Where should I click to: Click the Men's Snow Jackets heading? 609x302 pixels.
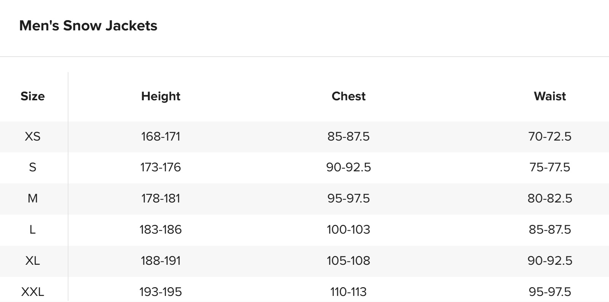[88, 26]
